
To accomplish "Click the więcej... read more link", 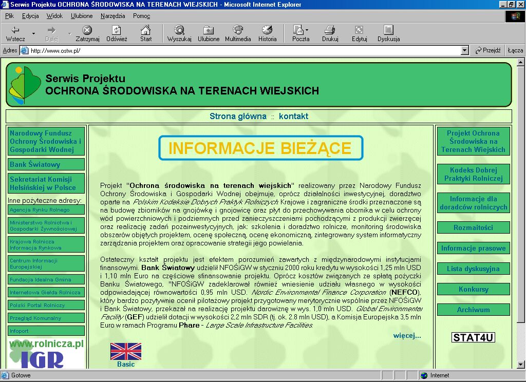I will pyautogui.click(x=407, y=336).
